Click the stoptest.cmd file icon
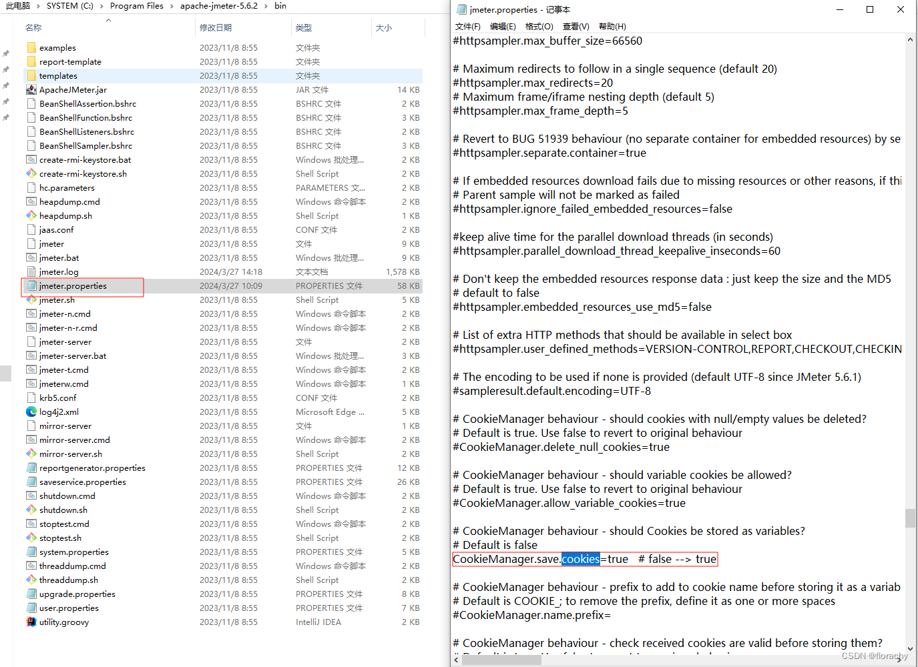 click(x=31, y=524)
